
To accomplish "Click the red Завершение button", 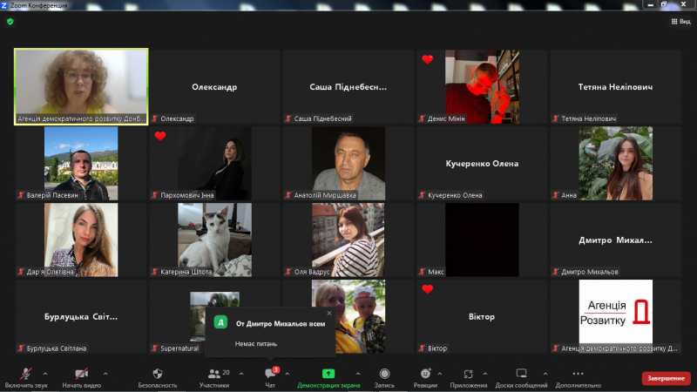I will point(666,378).
